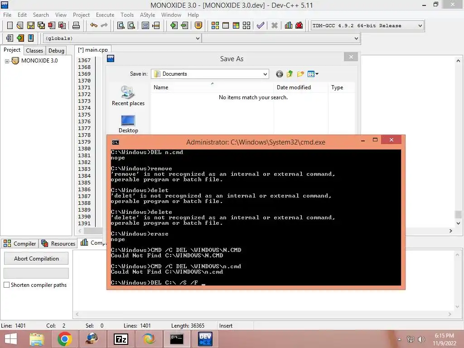Open Find with the magnifier icon

[x=121, y=25]
